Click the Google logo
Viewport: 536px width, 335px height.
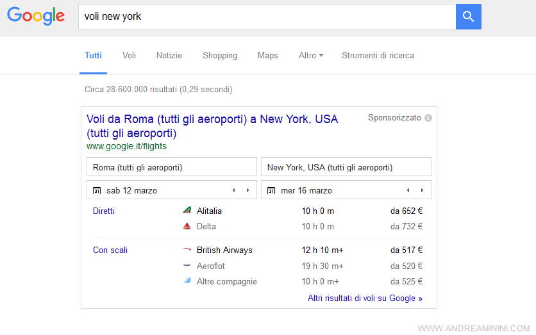(36, 17)
